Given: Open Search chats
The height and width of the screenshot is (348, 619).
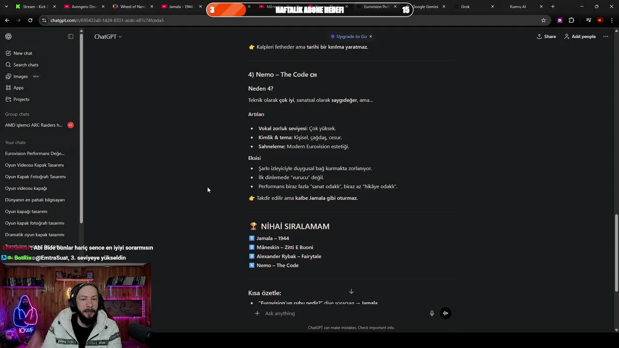Looking at the screenshot, I should 22,65.
